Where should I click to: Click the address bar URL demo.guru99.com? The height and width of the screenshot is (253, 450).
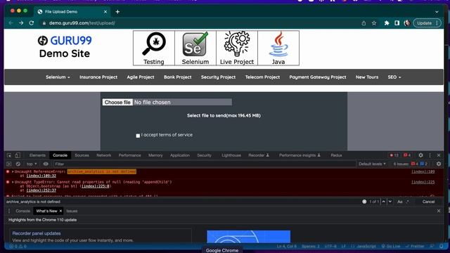click(x=82, y=23)
